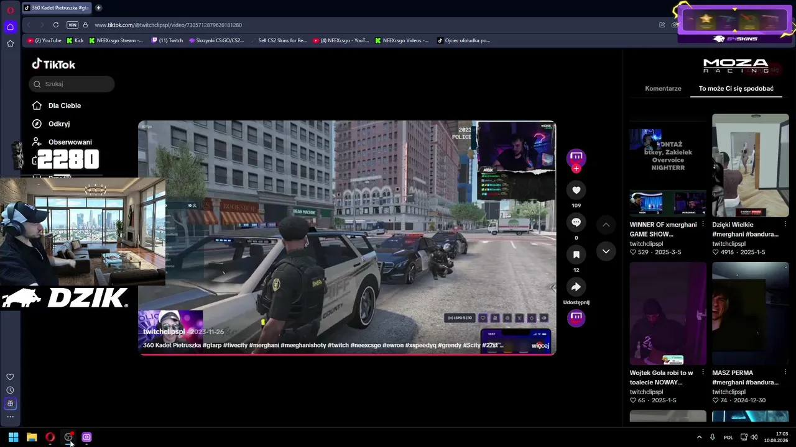
Task: Open the Wojtek Gola video thumbnail
Action: (668, 314)
